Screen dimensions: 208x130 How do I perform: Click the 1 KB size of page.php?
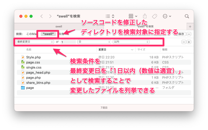tap(155, 78)
